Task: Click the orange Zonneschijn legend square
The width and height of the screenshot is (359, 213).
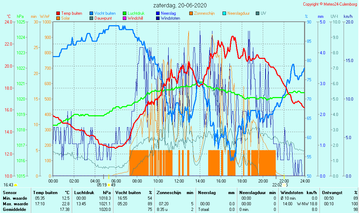Action: (x=191, y=14)
